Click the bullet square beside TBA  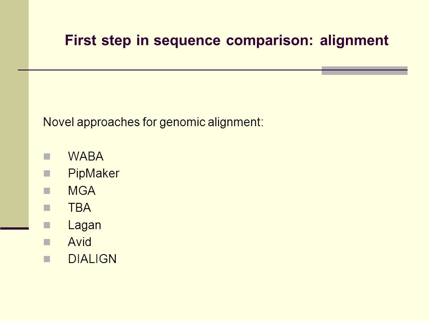pos(47,208)
